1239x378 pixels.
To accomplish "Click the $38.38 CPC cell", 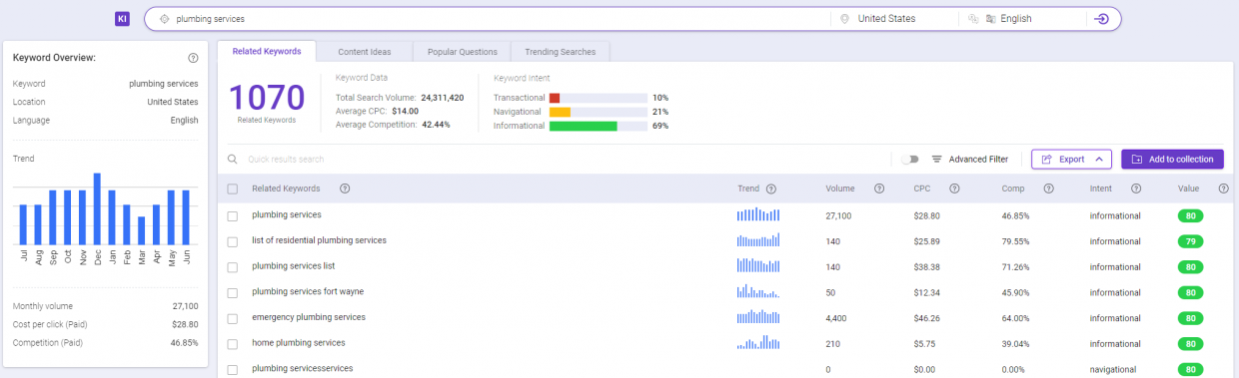I will click(927, 266).
